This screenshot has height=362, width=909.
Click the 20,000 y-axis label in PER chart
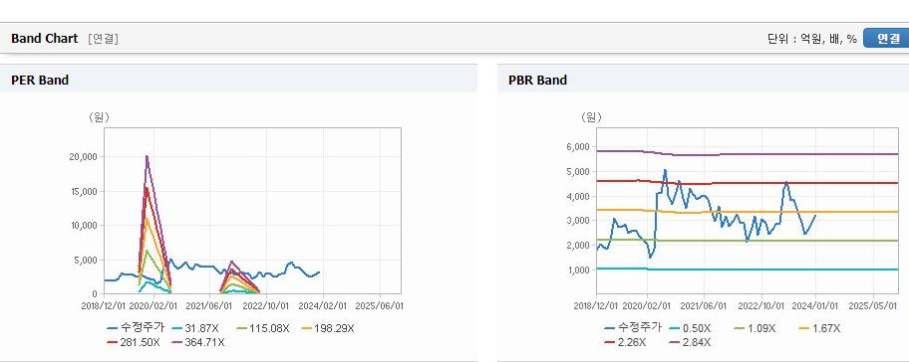pyautogui.click(x=84, y=157)
